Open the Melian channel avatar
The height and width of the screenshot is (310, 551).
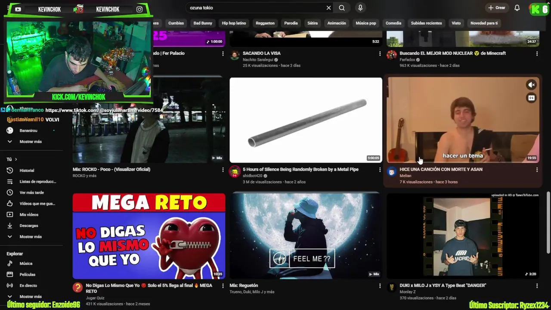coord(391,172)
